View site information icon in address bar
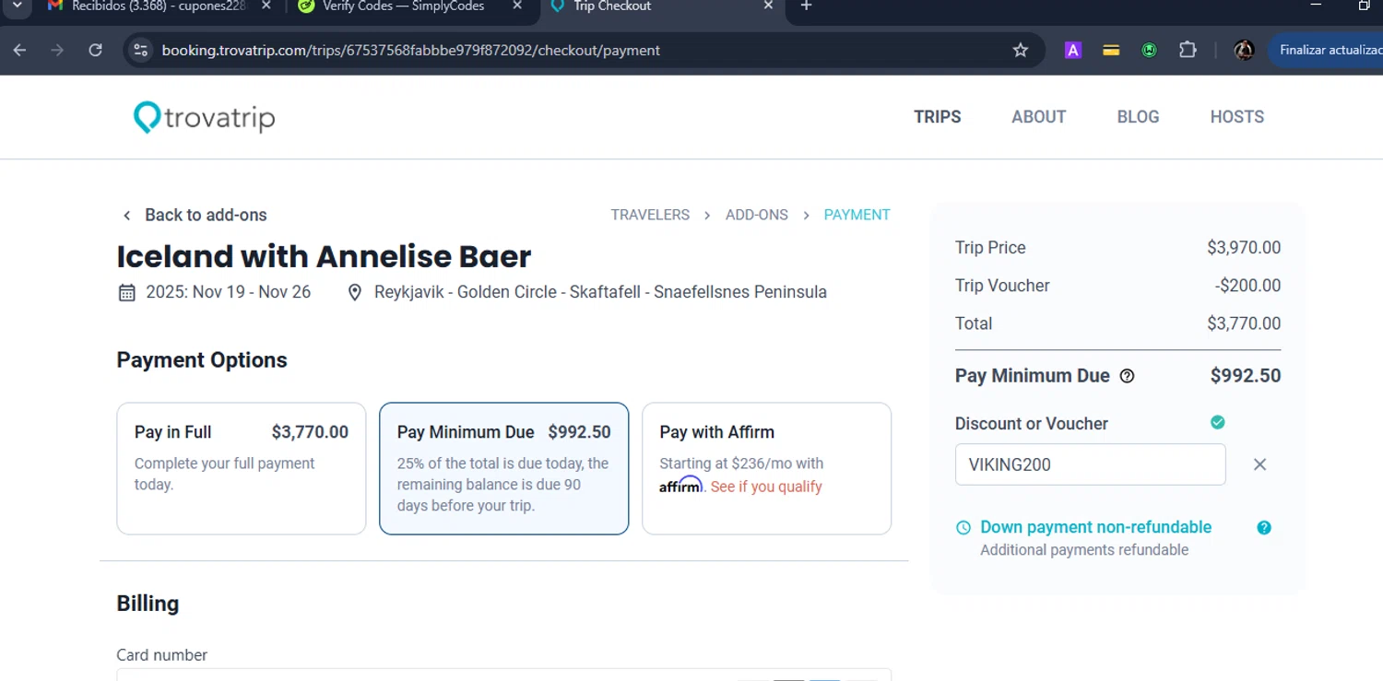Screen dimensions: 1383x681 pyautogui.click(x=141, y=50)
